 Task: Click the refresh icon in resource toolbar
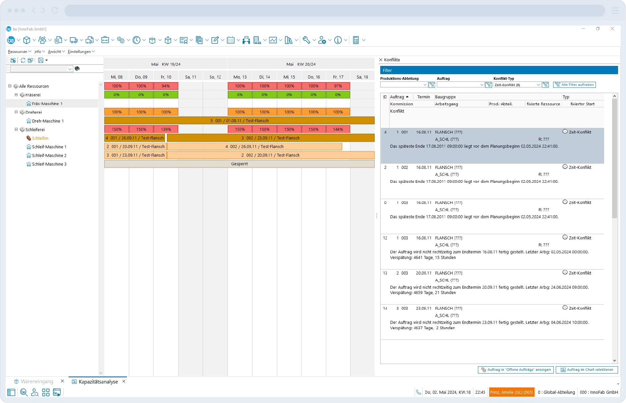tap(23, 60)
